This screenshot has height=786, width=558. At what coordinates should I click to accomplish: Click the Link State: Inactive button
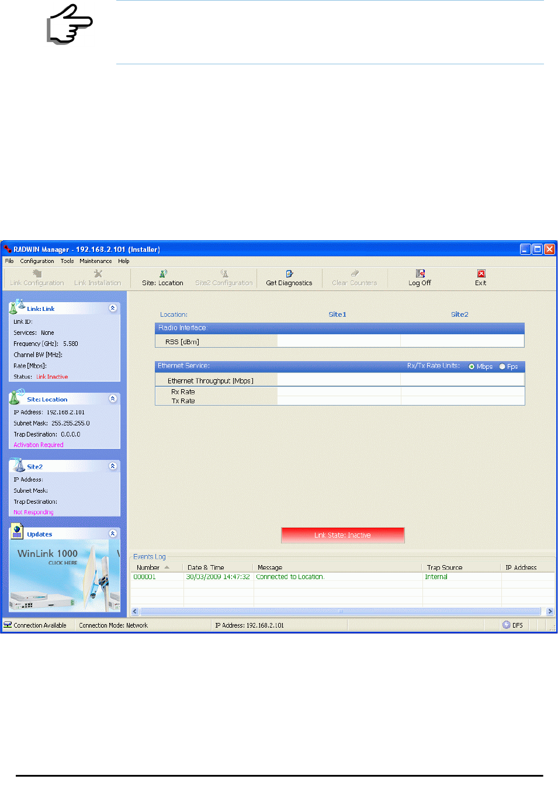pyautogui.click(x=343, y=535)
